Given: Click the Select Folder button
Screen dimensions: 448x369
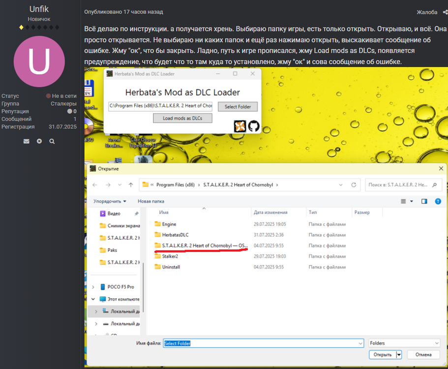Looking at the screenshot, I should point(238,107).
